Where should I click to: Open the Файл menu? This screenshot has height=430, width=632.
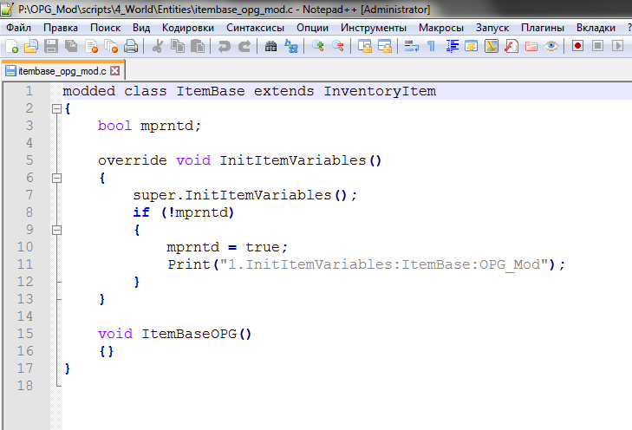pyautogui.click(x=18, y=28)
